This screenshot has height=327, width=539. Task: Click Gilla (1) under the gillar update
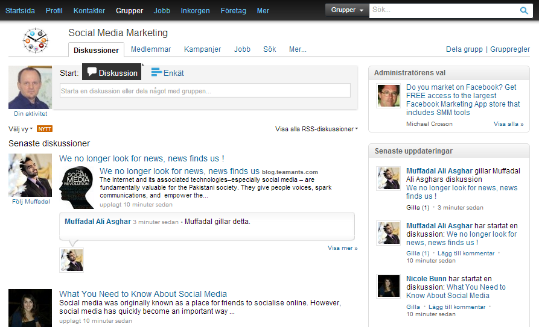coord(418,208)
